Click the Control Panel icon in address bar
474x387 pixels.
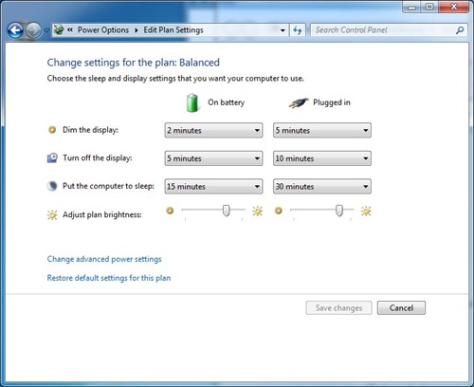tap(59, 30)
